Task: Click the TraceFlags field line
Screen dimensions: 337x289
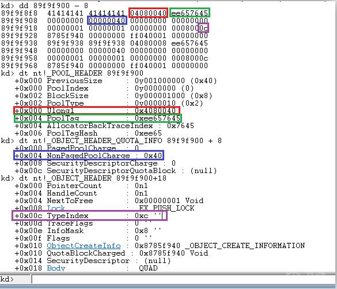Action: point(84,223)
